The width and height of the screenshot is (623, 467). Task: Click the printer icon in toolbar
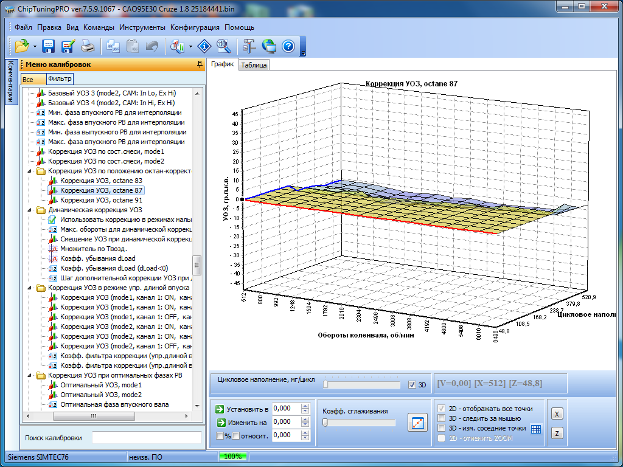pos(88,46)
